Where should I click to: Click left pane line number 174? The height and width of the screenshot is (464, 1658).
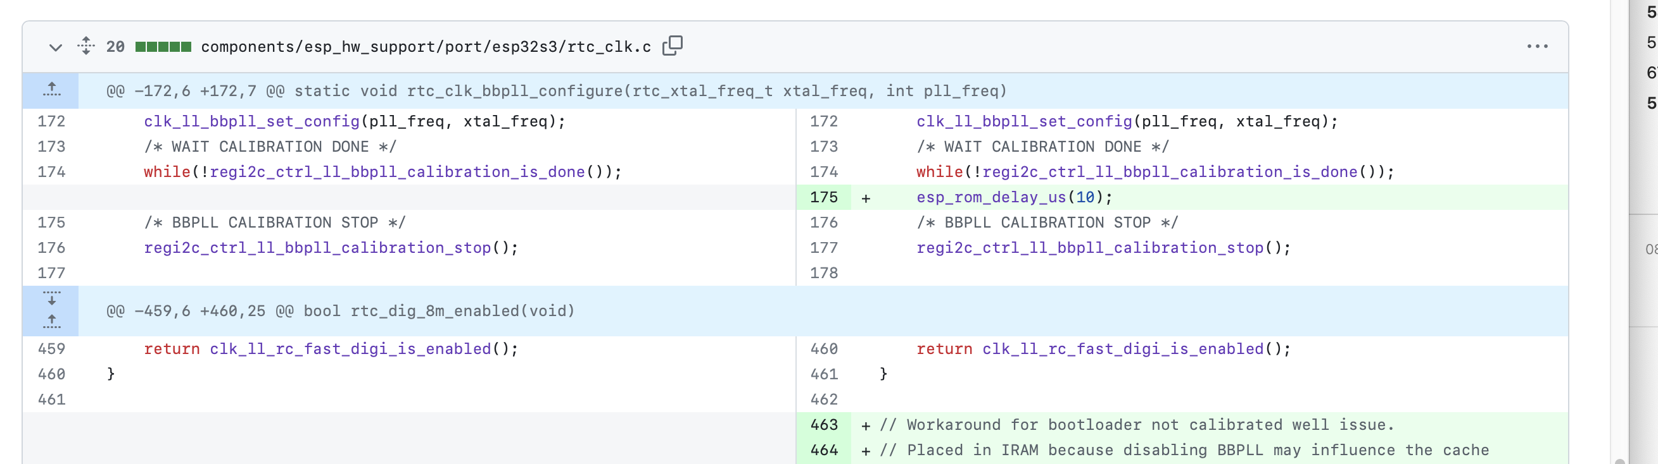(51, 172)
